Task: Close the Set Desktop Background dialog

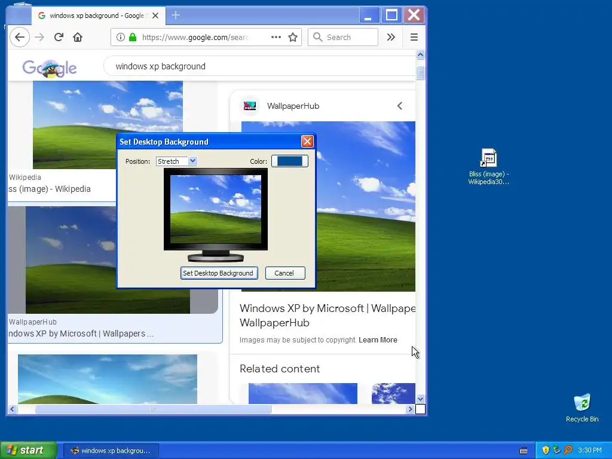Action: click(x=307, y=141)
